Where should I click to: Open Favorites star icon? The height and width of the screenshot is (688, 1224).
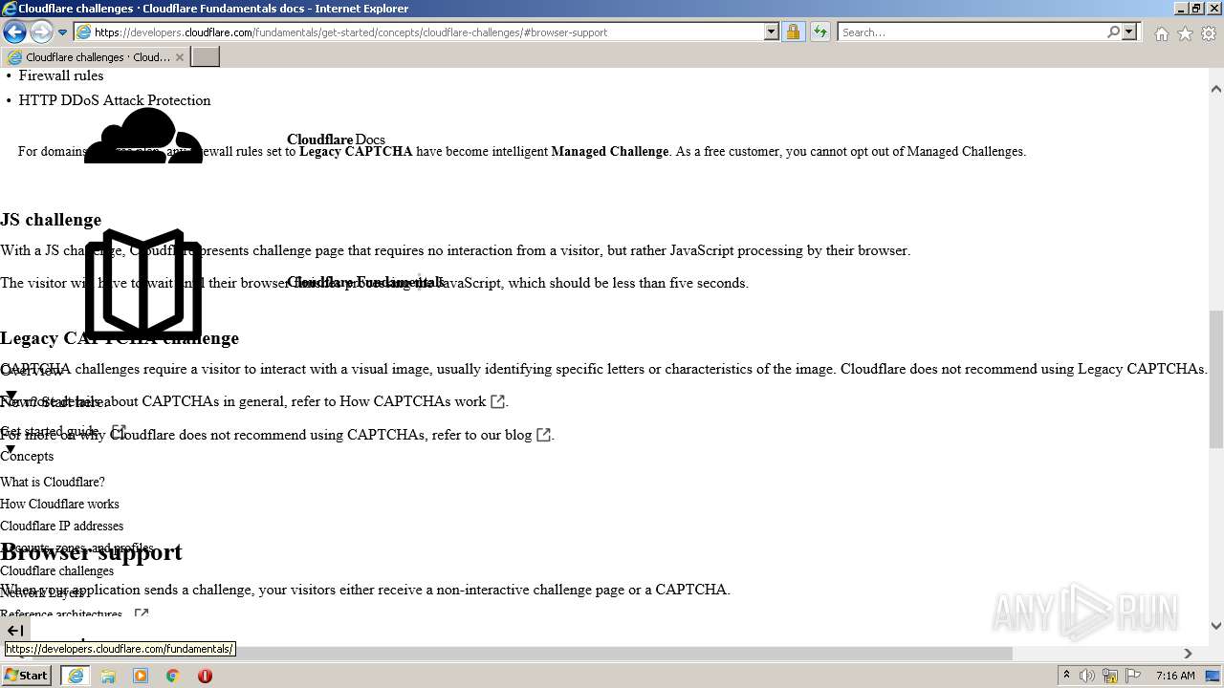tap(1185, 33)
